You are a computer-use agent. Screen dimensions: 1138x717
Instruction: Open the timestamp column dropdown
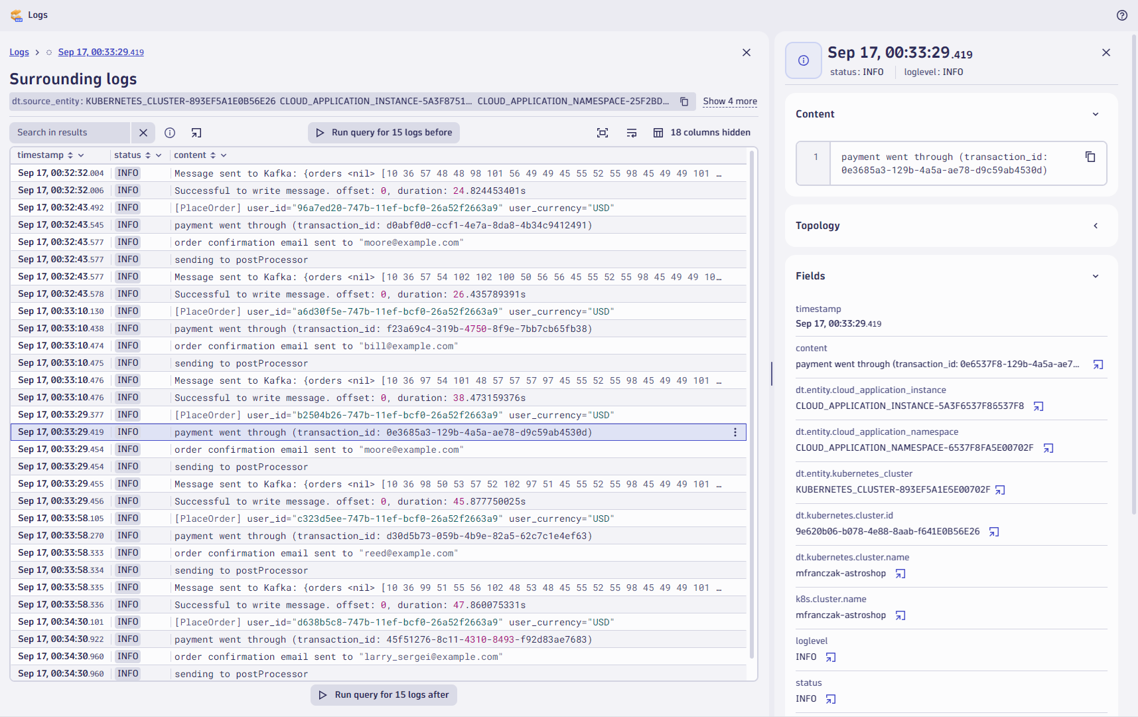pos(81,155)
